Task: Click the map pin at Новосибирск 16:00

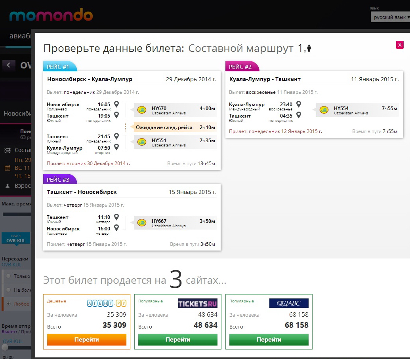Action: pyautogui.click(x=116, y=228)
